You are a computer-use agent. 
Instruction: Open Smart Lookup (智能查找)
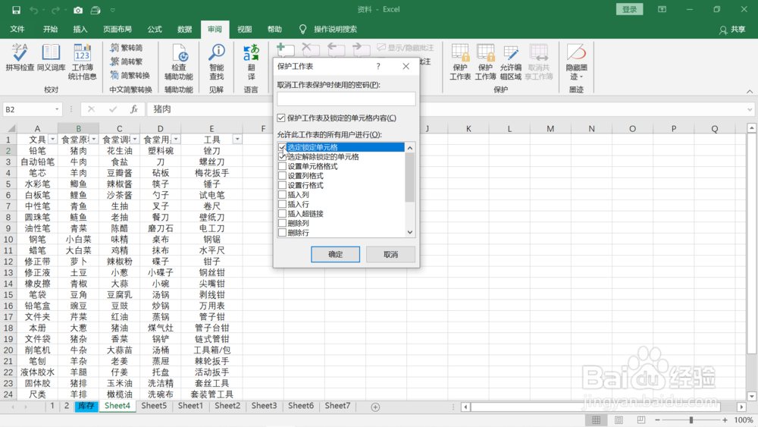pos(217,62)
